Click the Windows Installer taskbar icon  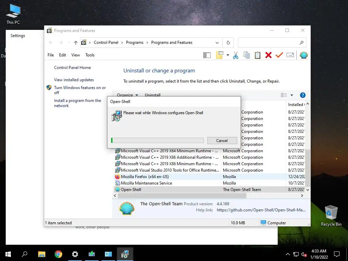click(x=125, y=254)
